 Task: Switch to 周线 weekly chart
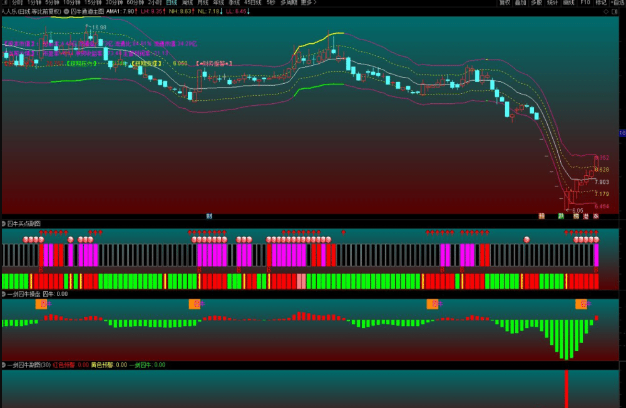click(187, 3)
